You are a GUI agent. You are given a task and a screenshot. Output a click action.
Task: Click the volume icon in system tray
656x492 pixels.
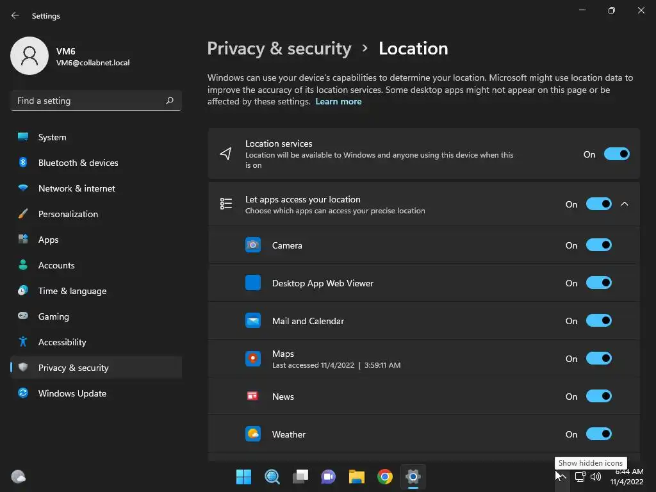pyautogui.click(x=596, y=477)
